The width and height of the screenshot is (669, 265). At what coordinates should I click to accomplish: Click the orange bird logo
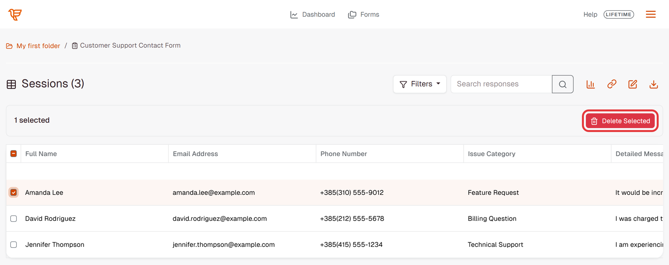[15, 14]
